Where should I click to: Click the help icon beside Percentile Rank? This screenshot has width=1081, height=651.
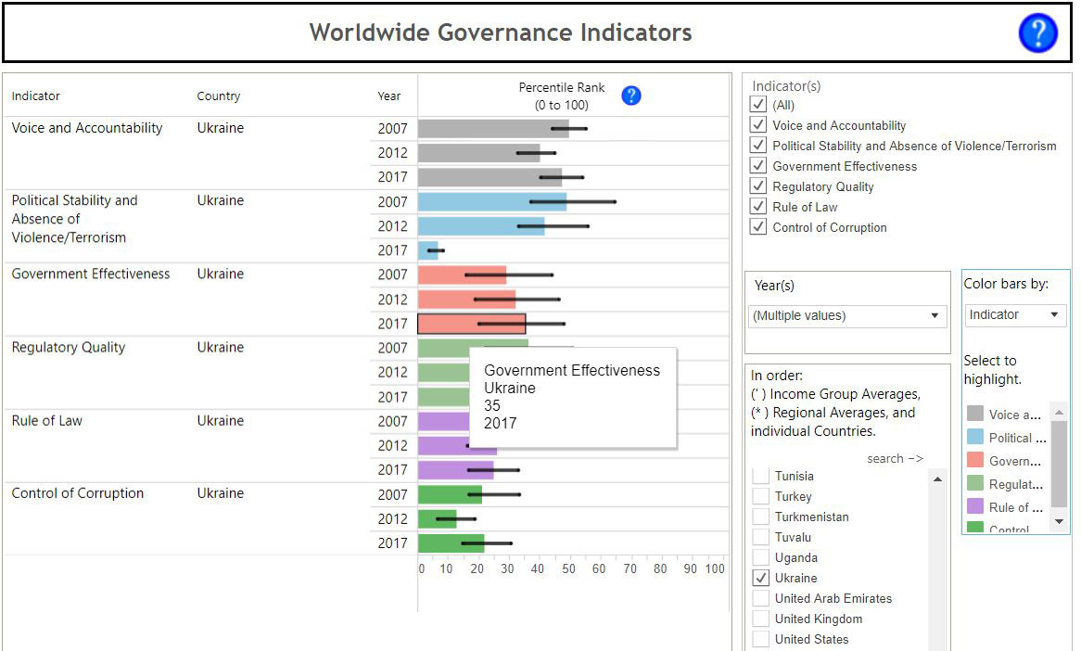pos(631,96)
